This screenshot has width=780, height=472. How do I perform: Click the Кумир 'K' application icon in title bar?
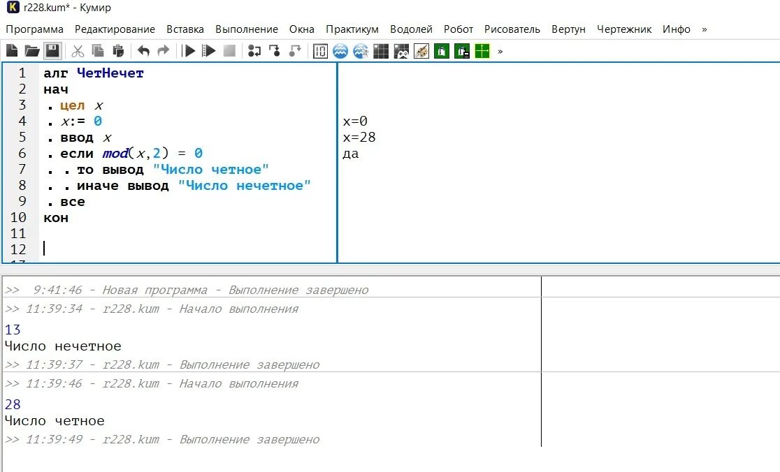[13, 8]
